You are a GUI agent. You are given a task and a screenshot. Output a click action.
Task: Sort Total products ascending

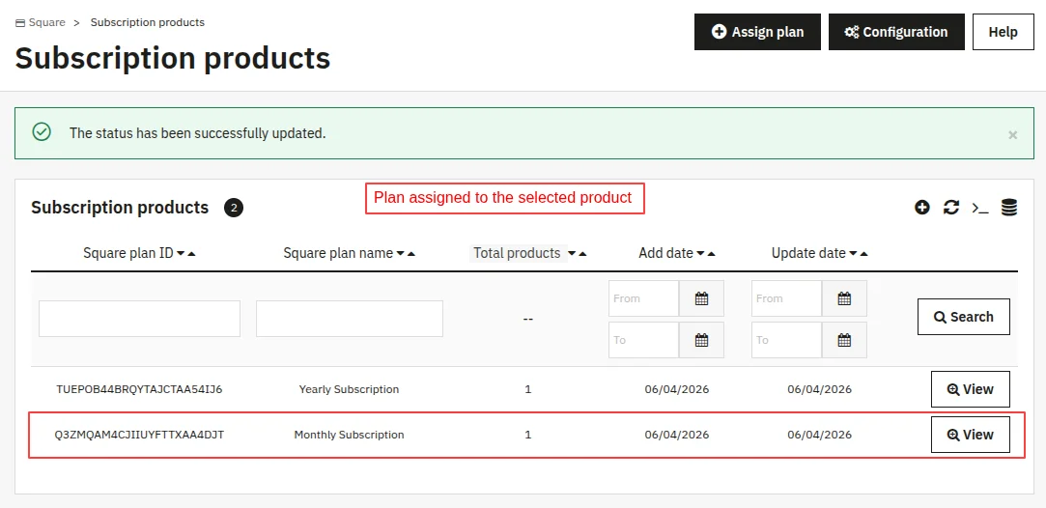pos(582,253)
